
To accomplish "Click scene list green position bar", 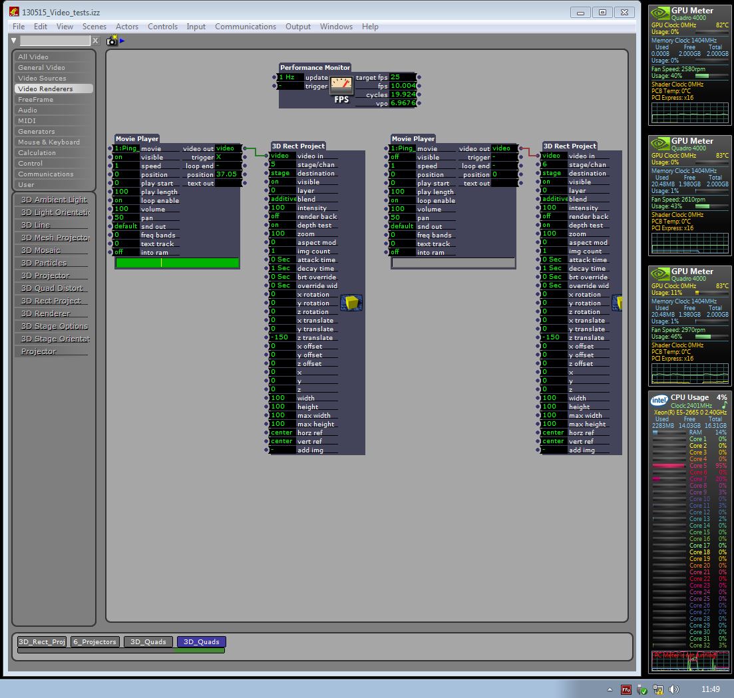I will (200, 651).
